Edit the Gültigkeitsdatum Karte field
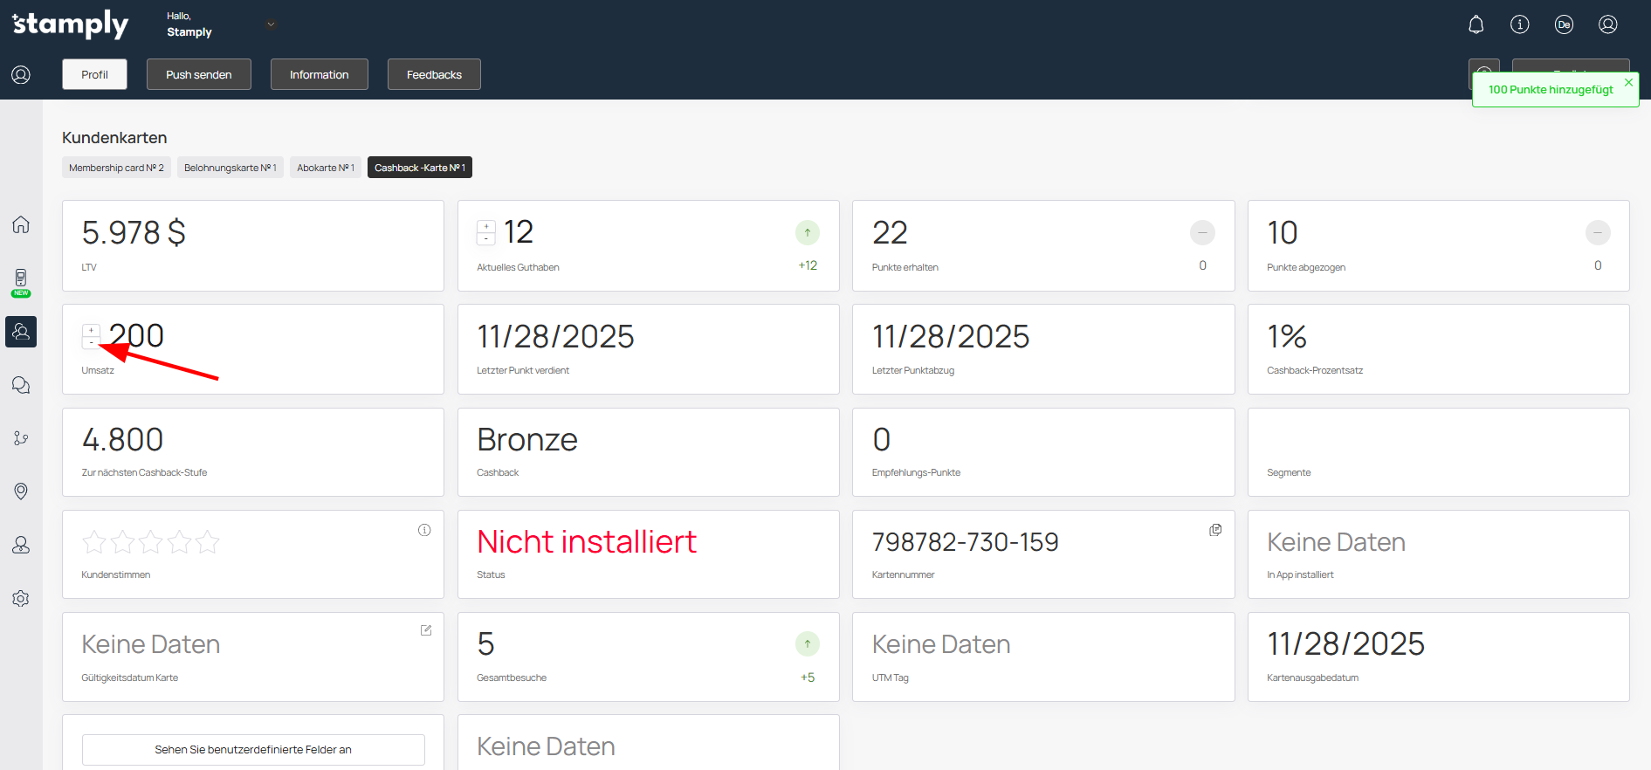This screenshot has width=1651, height=770. 426,630
